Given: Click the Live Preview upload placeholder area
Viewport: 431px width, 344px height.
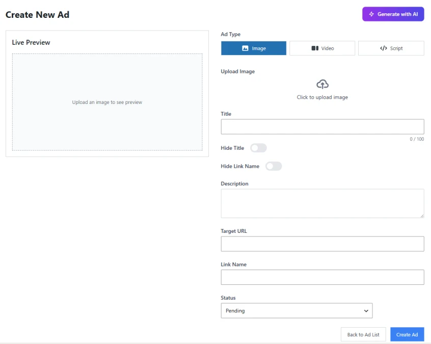Looking at the screenshot, I should [x=107, y=102].
